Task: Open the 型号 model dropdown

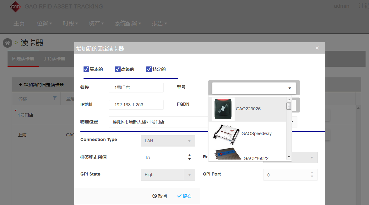Action: [254, 88]
